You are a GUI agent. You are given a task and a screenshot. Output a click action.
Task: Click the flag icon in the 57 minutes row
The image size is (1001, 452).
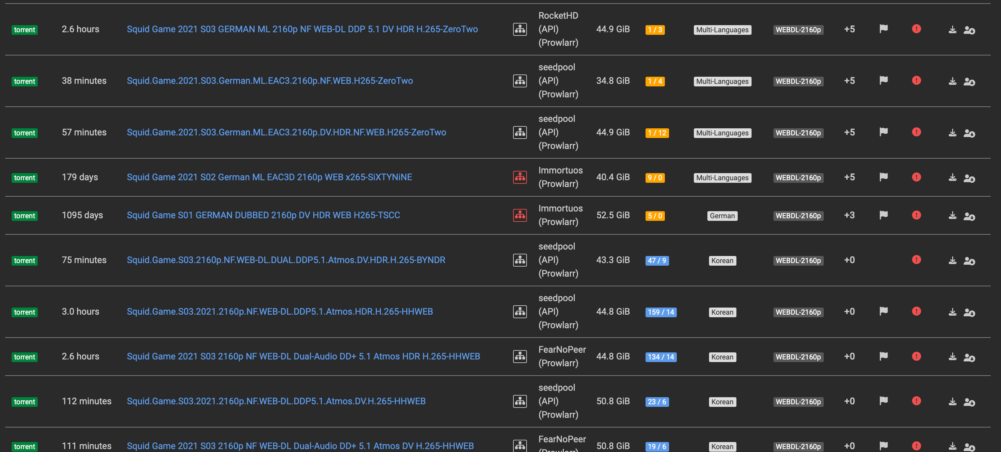point(883,132)
